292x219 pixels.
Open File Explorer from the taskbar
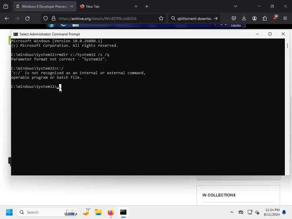(98, 212)
